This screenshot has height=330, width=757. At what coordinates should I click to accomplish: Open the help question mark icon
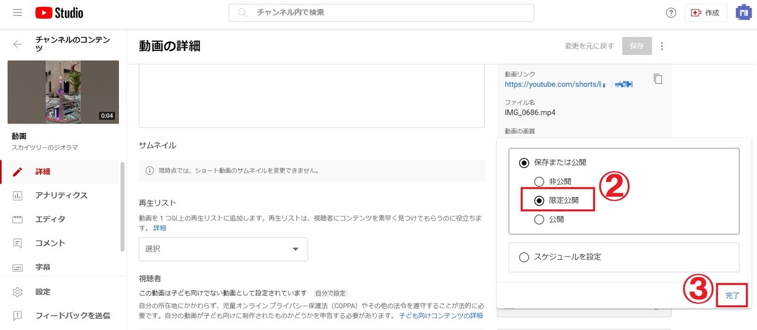point(671,13)
